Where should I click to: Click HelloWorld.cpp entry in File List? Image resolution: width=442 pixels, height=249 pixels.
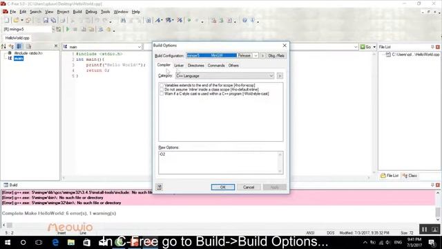click(x=415, y=55)
